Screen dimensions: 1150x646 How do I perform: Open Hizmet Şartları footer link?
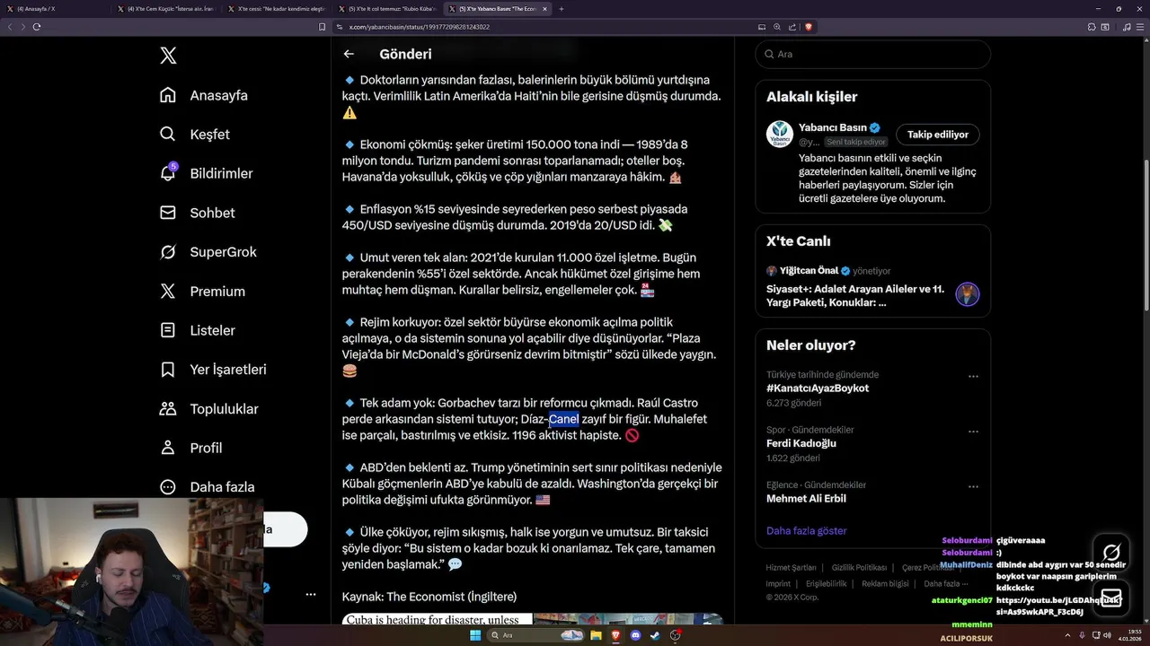click(x=791, y=568)
